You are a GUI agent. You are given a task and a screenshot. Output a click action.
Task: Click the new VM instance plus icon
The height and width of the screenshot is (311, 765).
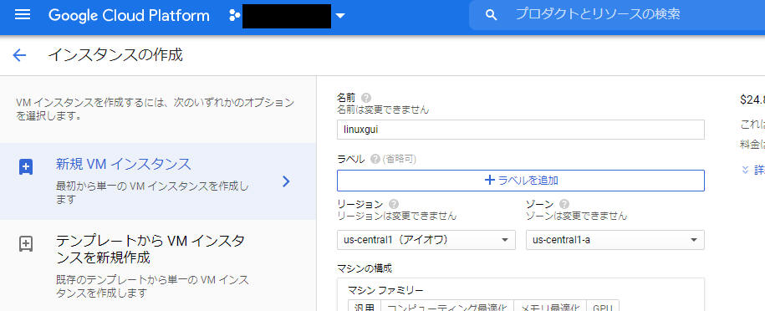[x=26, y=167]
